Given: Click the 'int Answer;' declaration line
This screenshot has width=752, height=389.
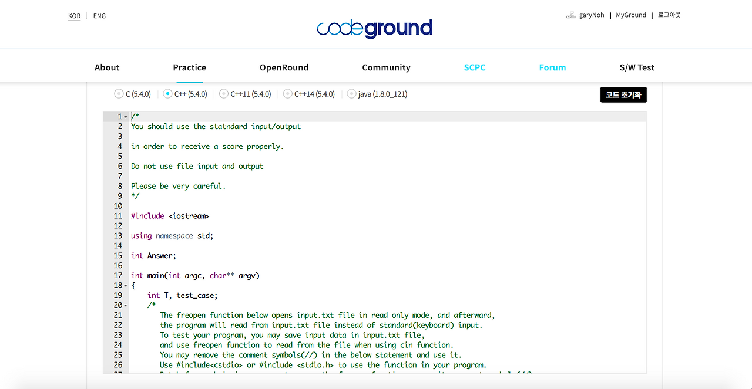Looking at the screenshot, I should [153, 256].
